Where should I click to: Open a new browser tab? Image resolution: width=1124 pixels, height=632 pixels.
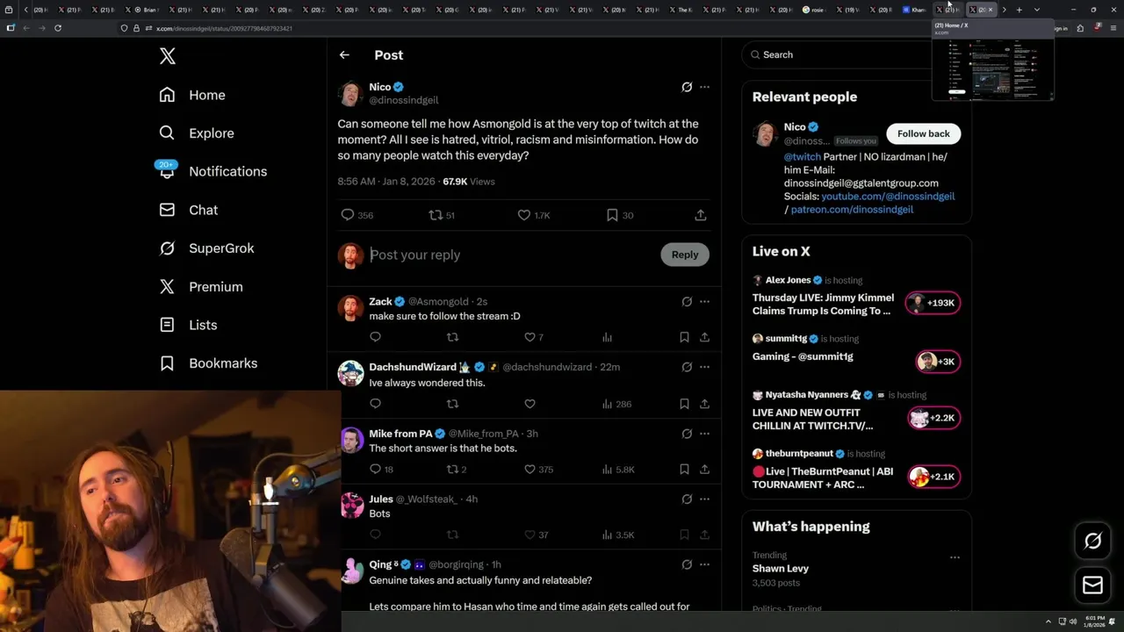1019,10
